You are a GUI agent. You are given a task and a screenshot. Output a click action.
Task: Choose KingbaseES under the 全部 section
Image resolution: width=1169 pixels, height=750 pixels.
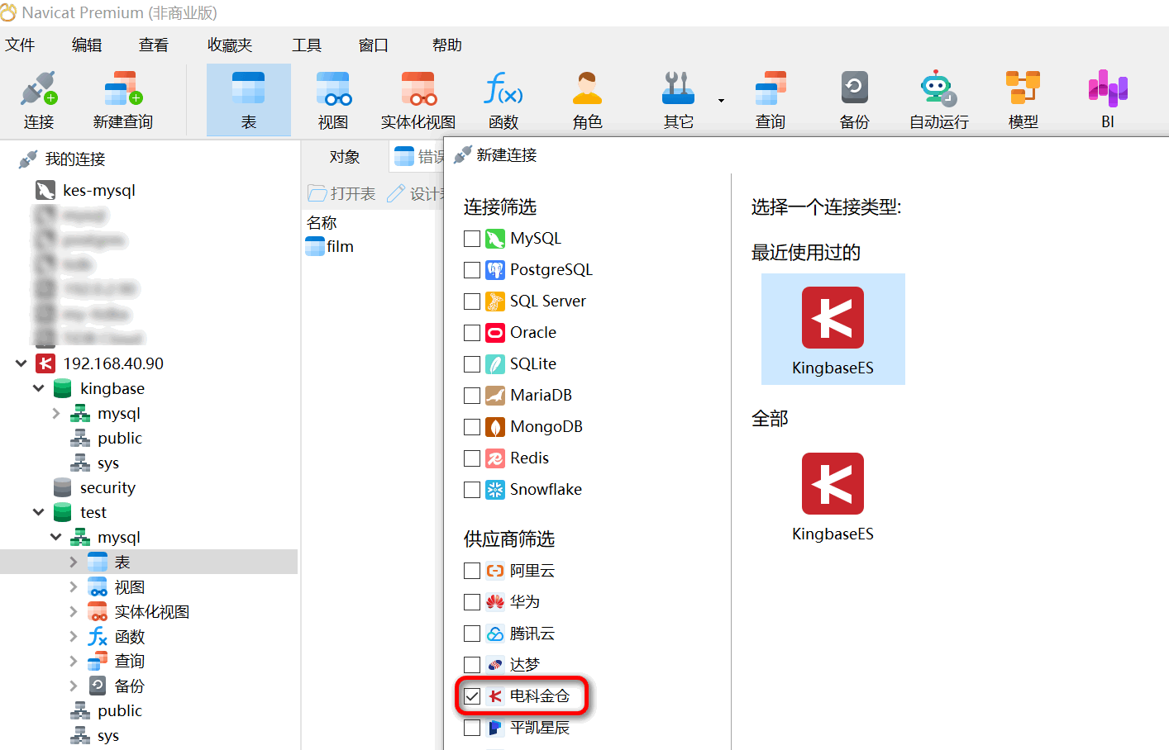(x=833, y=496)
